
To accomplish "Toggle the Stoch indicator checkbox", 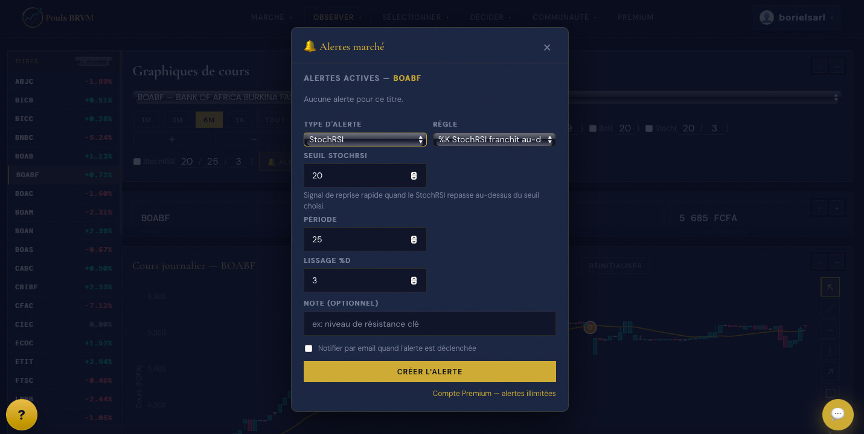I will pyautogui.click(x=649, y=128).
